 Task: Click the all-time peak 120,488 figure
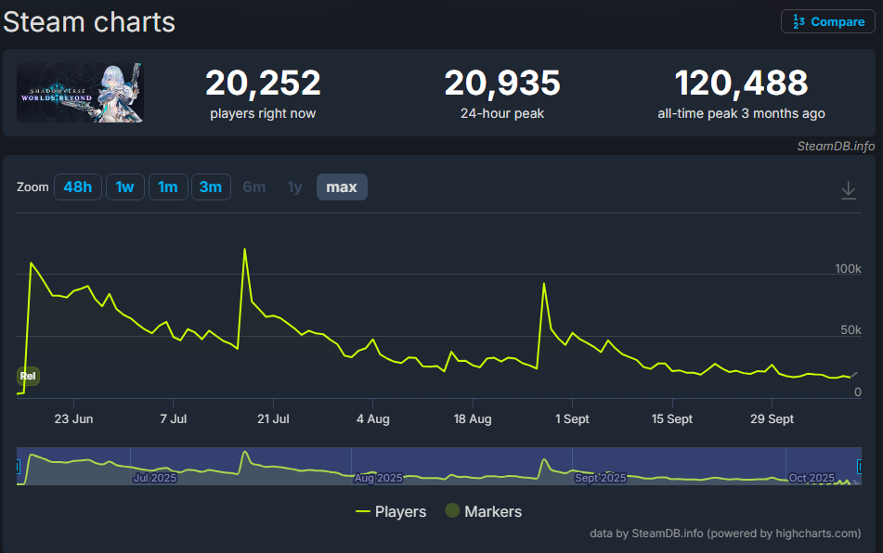740,84
